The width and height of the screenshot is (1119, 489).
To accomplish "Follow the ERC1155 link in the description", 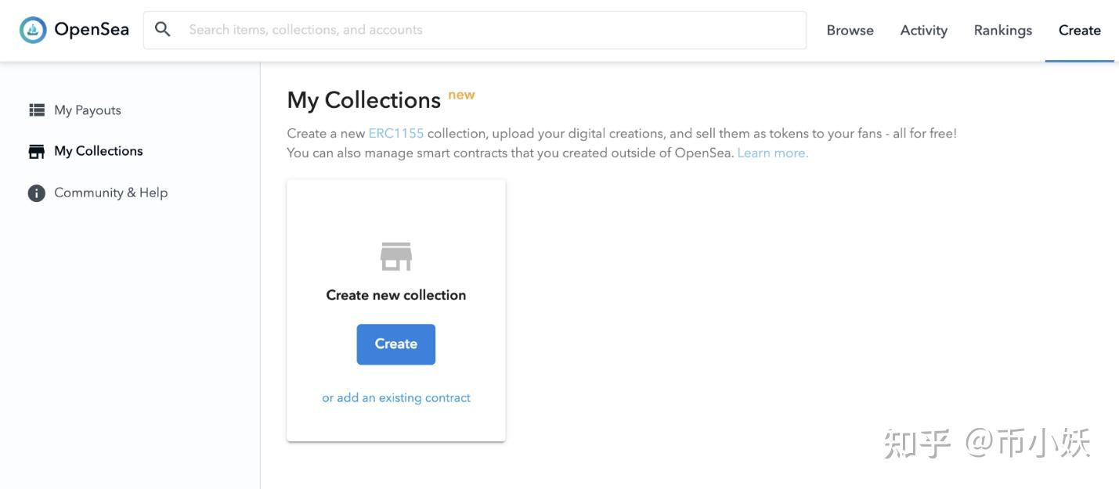I will coord(396,134).
